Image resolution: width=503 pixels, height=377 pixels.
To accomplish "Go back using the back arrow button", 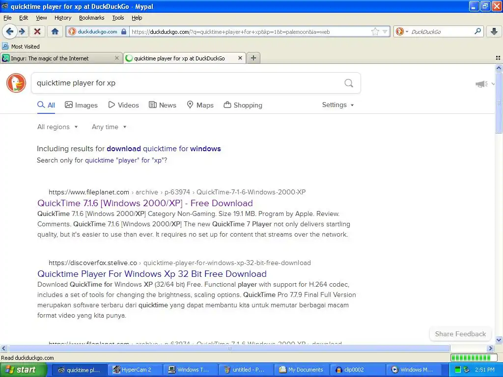I will pos(10,31).
